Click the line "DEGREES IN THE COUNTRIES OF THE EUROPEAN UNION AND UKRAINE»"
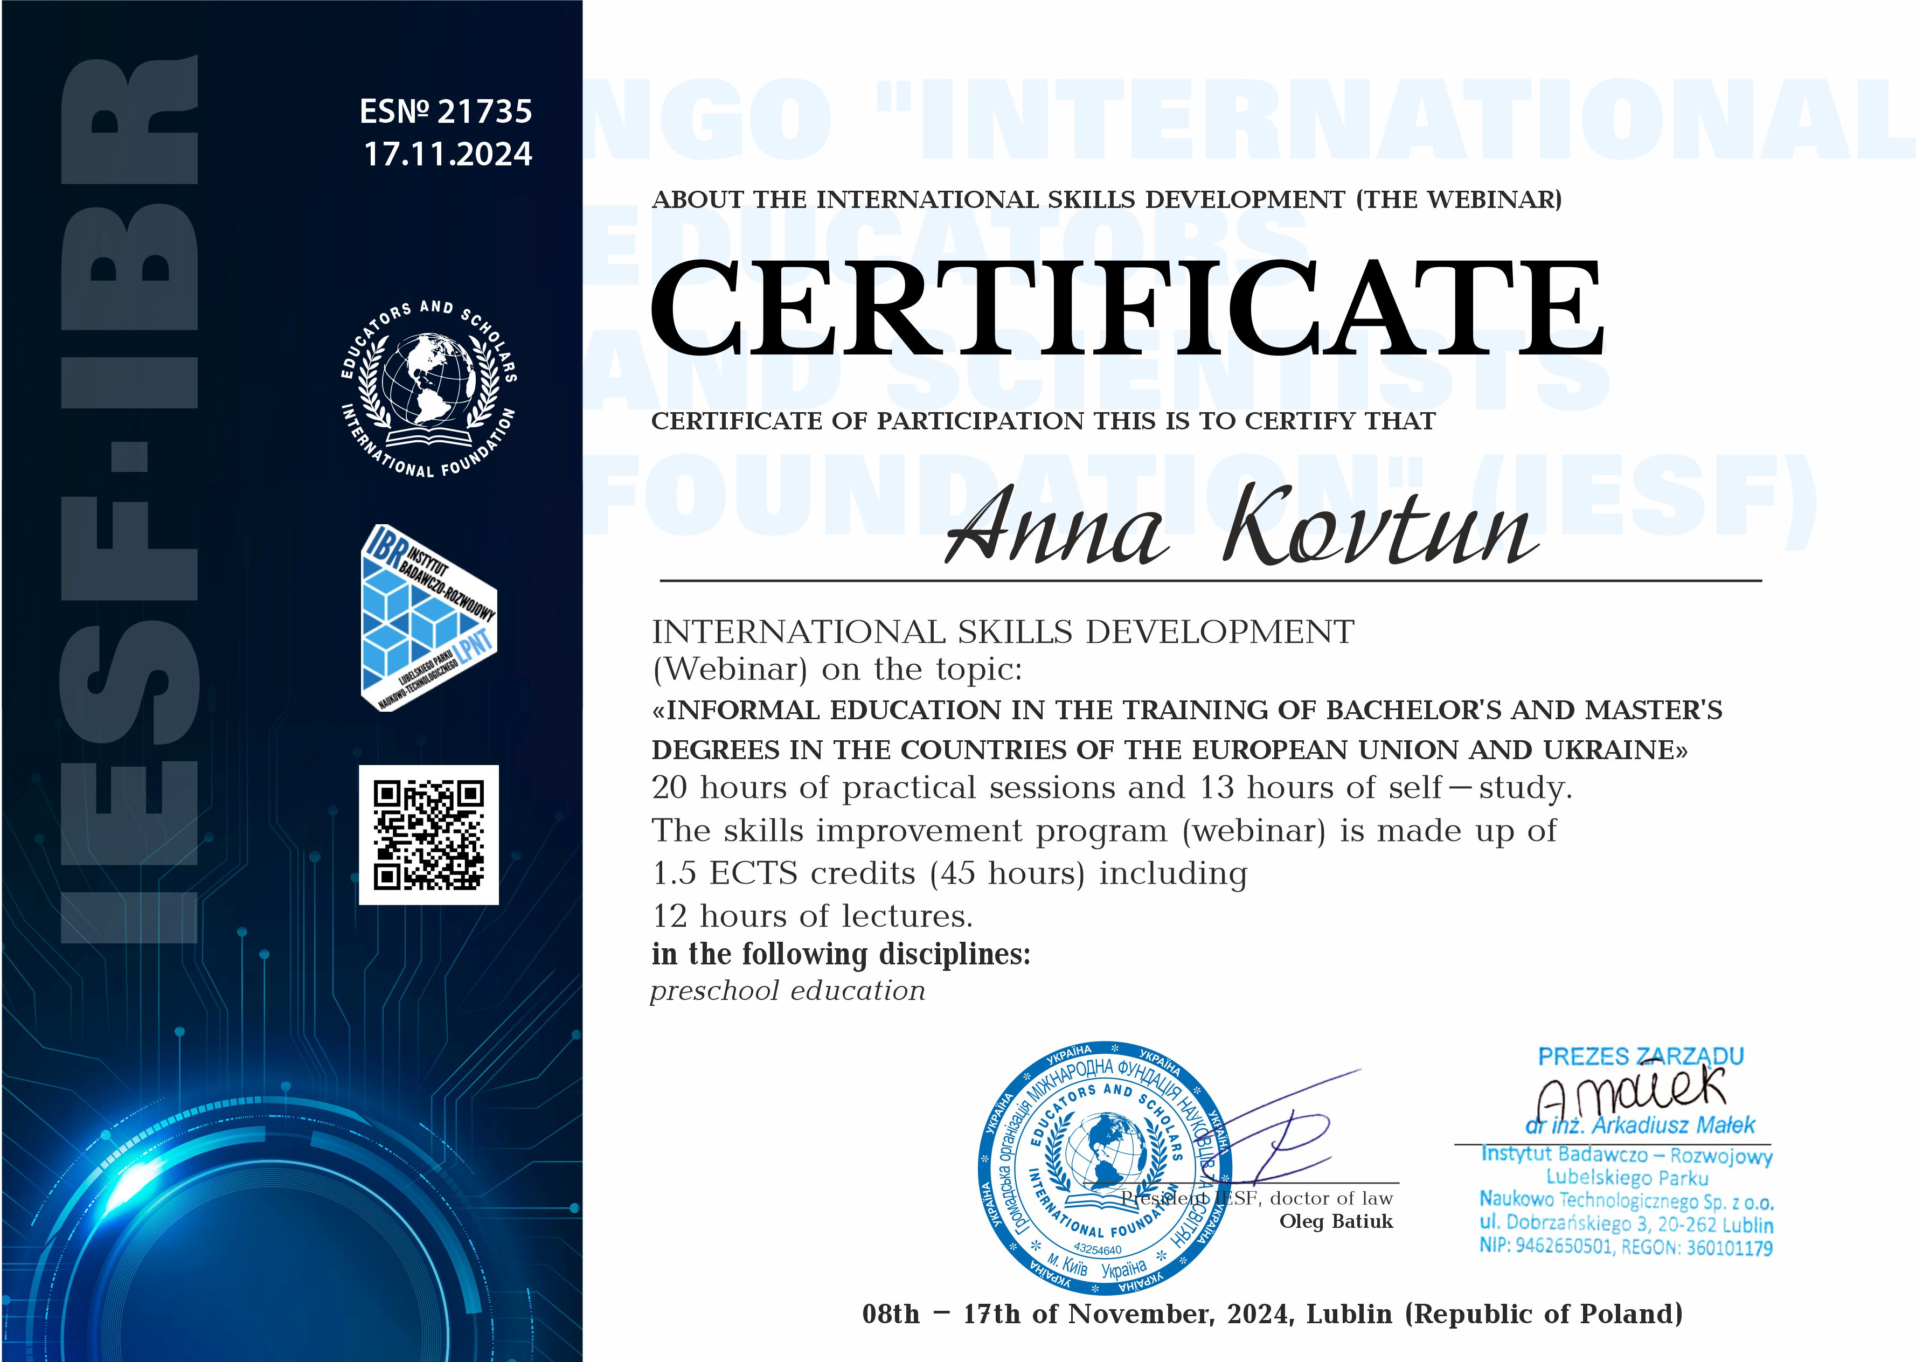 1170,750
